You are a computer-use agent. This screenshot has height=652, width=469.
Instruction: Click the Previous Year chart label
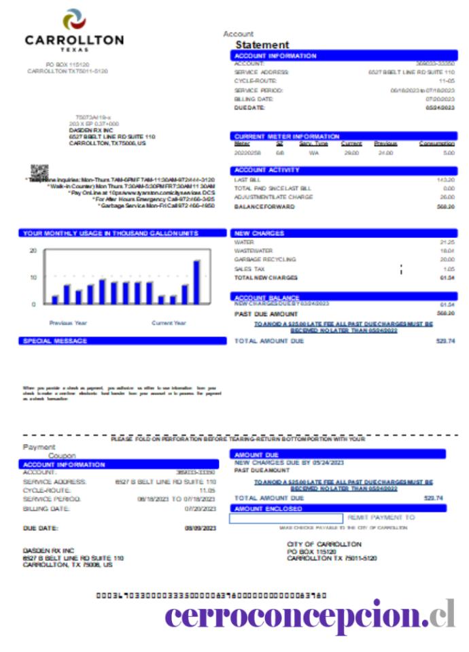tap(68, 323)
